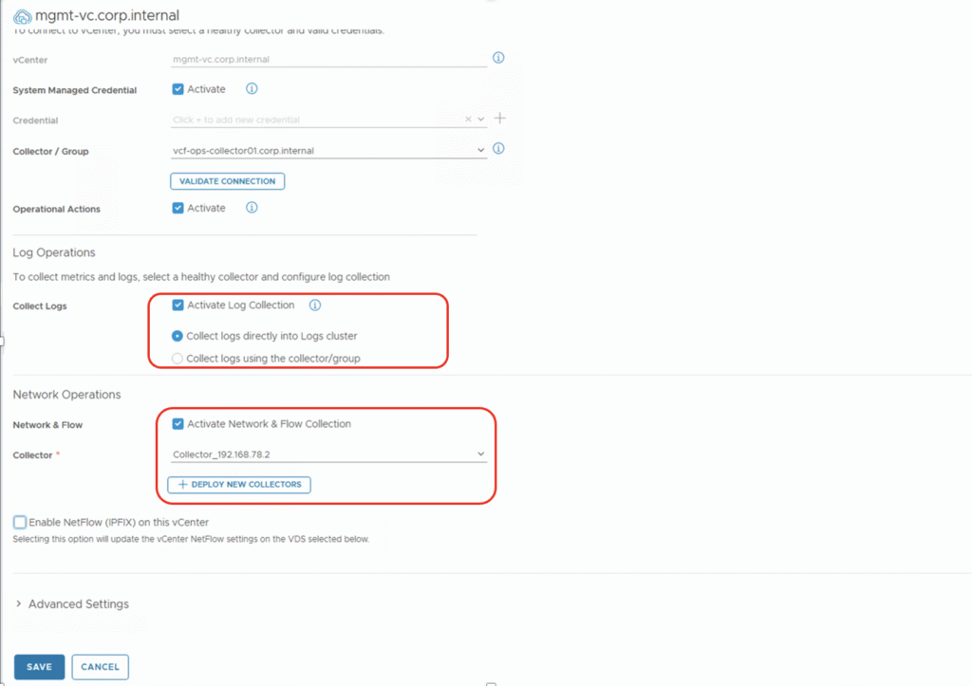The width and height of the screenshot is (972, 686).
Task: Click the Validate Connection button
Action: pyautogui.click(x=227, y=181)
